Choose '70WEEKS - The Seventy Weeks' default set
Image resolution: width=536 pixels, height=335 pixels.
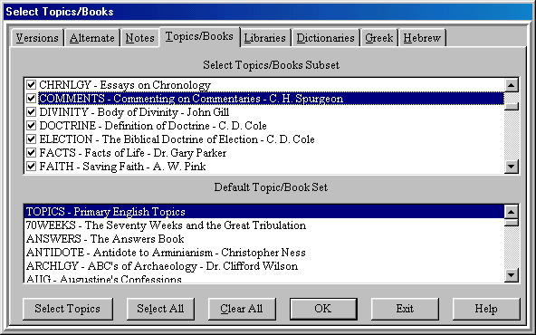click(x=263, y=225)
